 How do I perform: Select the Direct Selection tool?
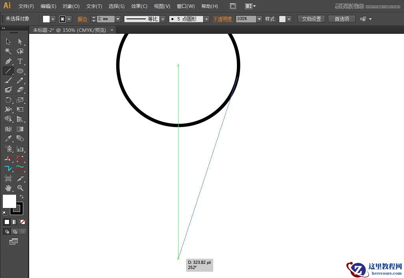point(20,41)
